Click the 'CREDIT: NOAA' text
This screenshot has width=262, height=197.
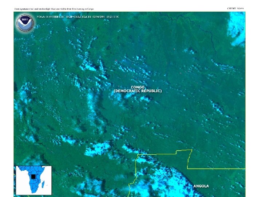235,8
